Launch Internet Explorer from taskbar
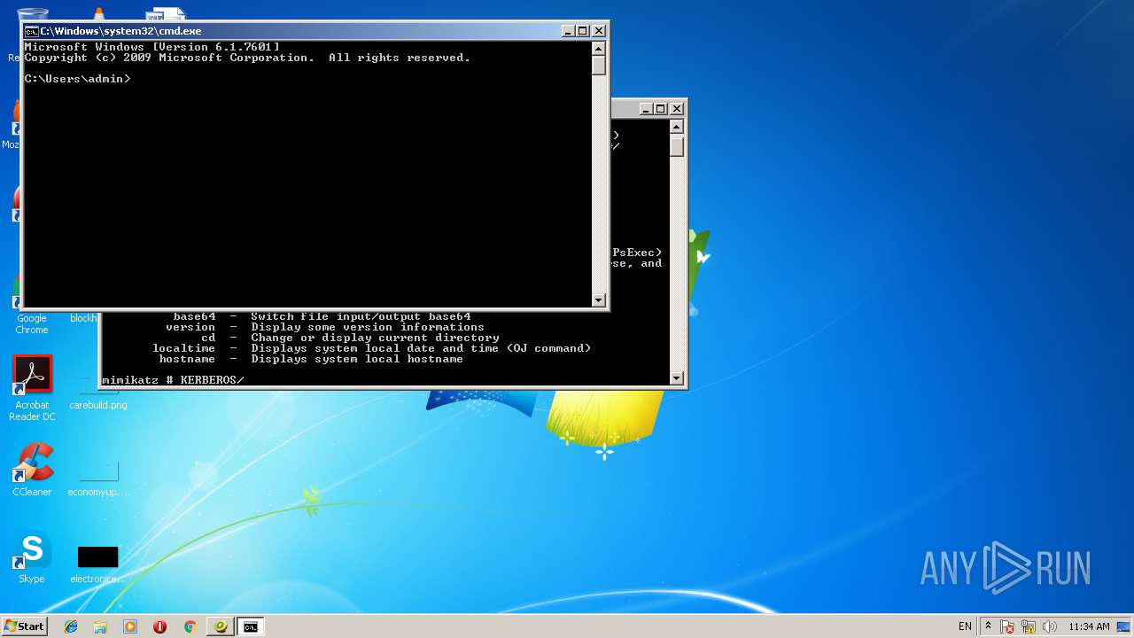This screenshot has height=638, width=1134. click(71, 626)
